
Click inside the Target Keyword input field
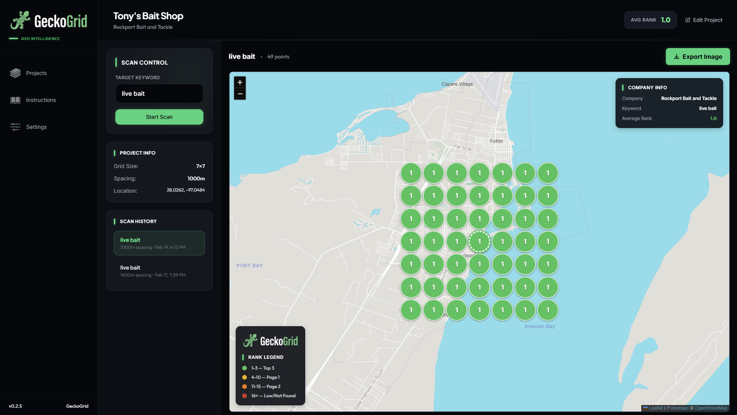coord(159,93)
